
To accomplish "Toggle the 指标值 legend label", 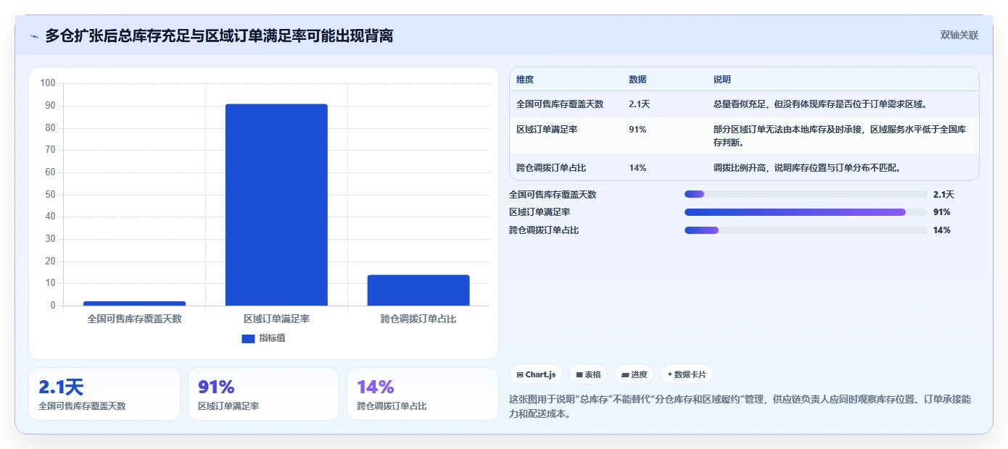I will coord(273,338).
